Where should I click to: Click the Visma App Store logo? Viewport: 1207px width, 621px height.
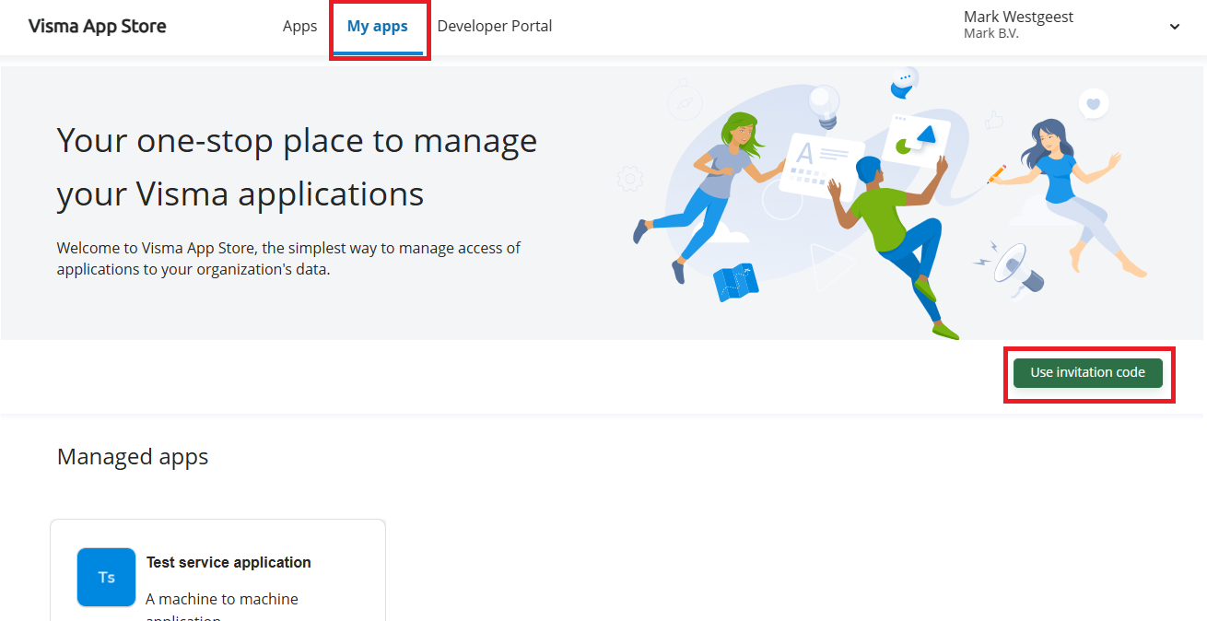pos(98,27)
